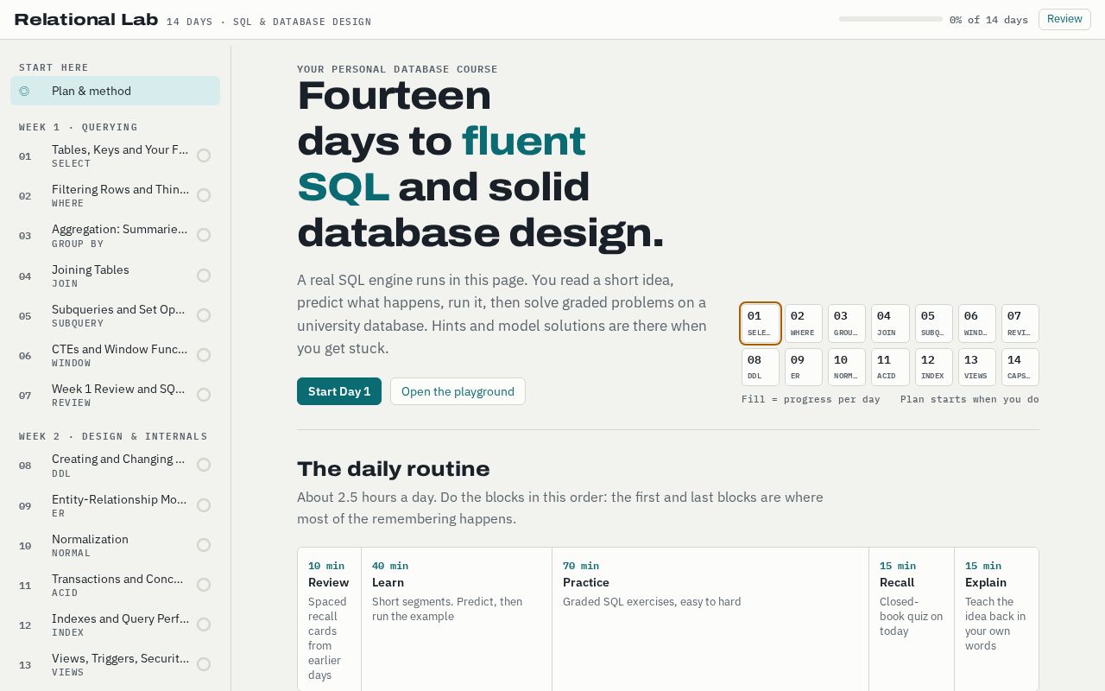Toggle Normalization lesson progress circle
The width and height of the screenshot is (1105, 691).
pyautogui.click(x=204, y=545)
